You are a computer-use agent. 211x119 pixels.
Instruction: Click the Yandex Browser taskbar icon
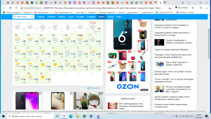(x=64, y=116)
